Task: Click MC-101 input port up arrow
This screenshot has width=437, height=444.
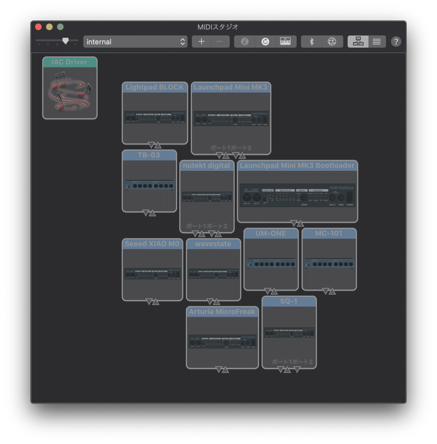Action: 332,291
